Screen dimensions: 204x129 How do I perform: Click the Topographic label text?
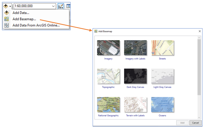point(108,87)
